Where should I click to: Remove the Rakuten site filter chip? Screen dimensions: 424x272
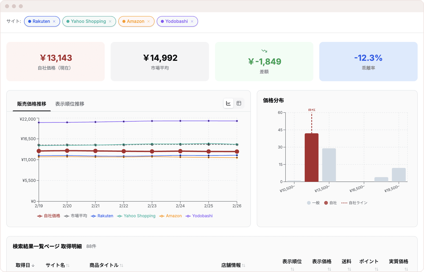point(54,21)
